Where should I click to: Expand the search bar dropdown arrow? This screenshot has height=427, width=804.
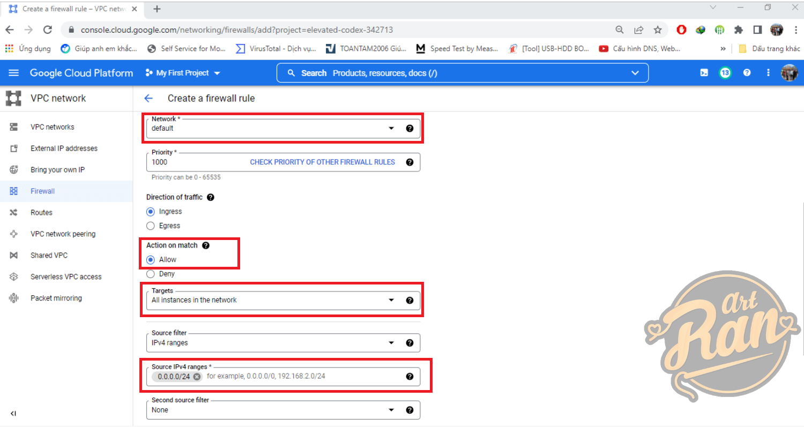(x=635, y=73)
